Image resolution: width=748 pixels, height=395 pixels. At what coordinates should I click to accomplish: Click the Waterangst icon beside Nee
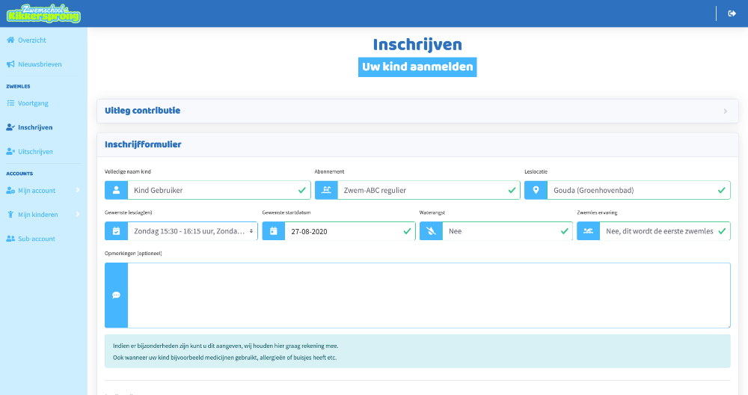[x=431, y=231]
